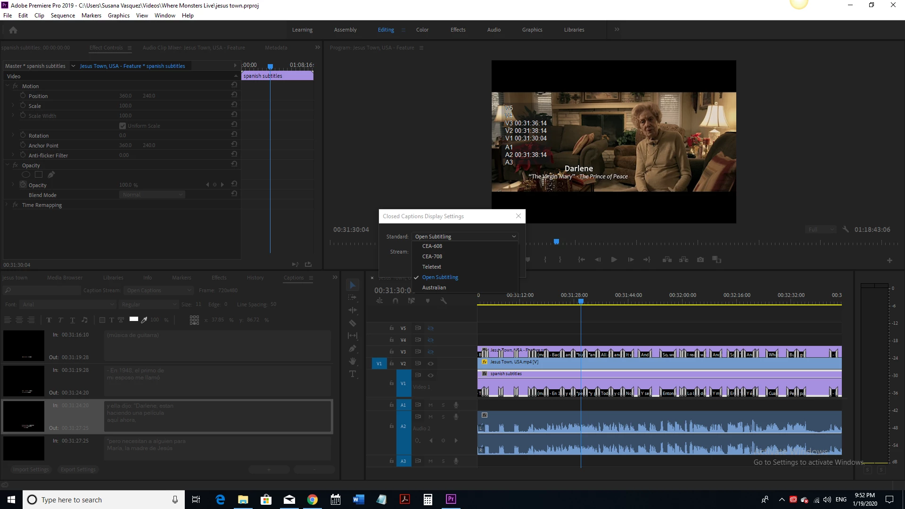
Task: Switch to the Color workspace tab
Action: point(422,30)
